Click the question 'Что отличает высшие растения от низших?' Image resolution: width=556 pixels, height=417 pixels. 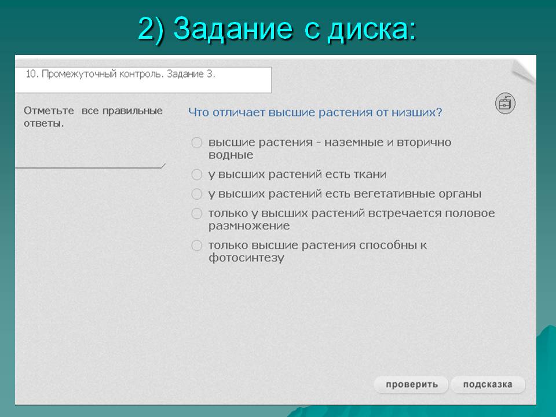315,112
